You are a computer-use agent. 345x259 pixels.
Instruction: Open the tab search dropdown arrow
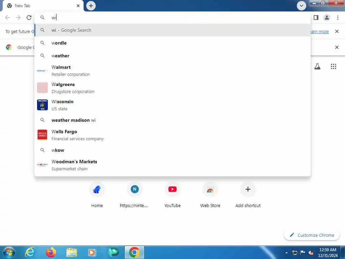[302, 6]
